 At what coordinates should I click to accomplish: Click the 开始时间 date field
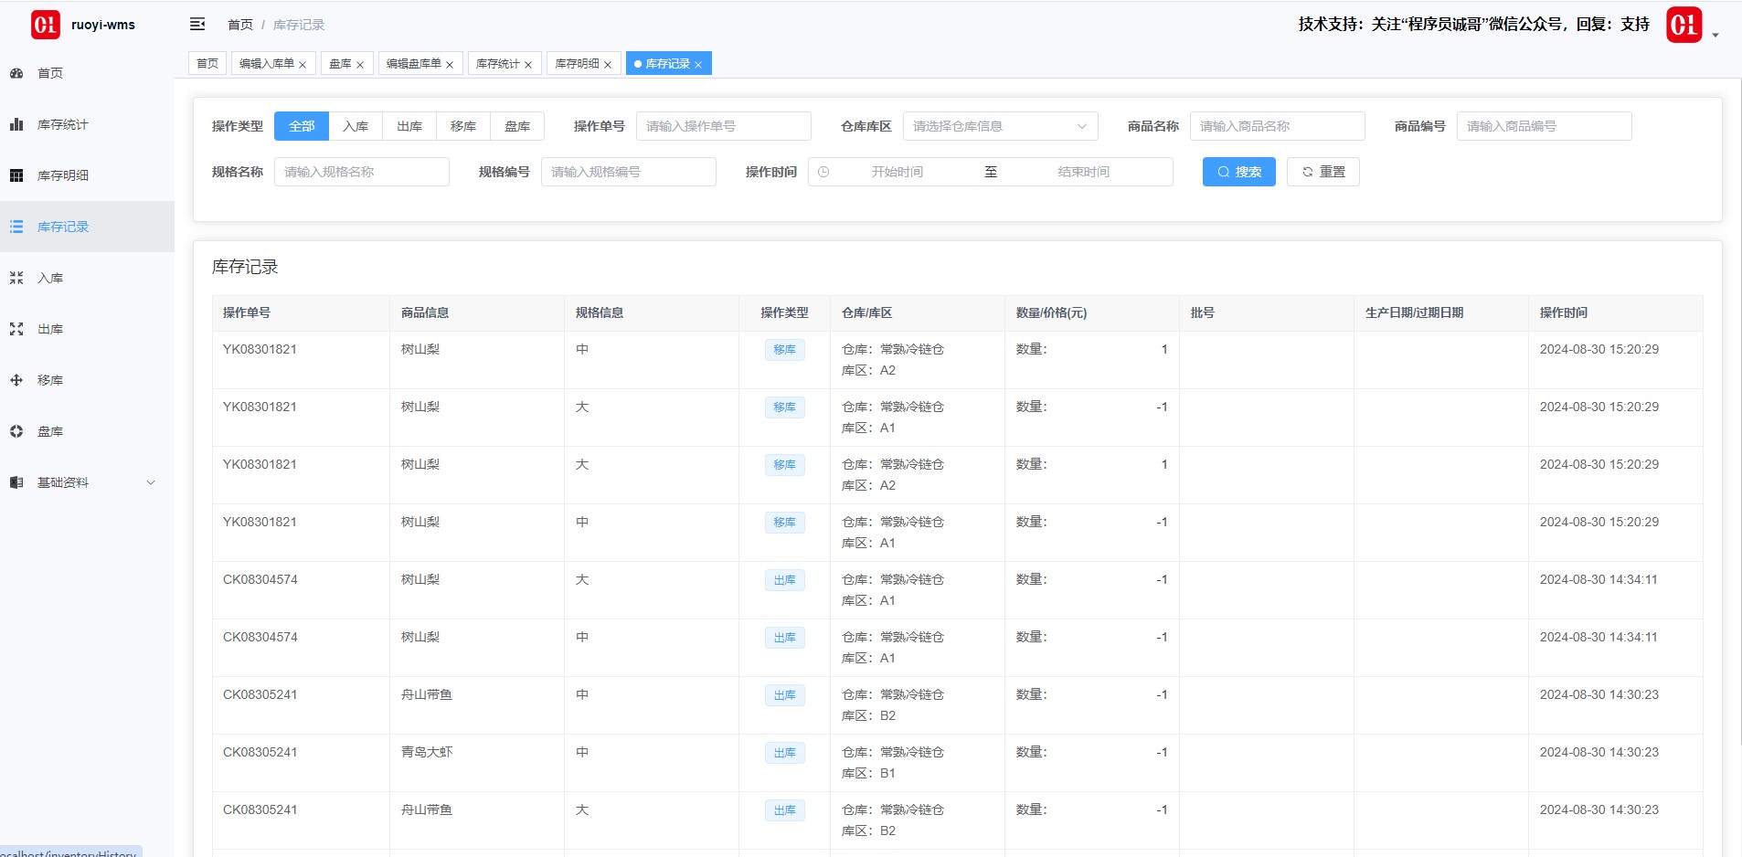(897, 172)
